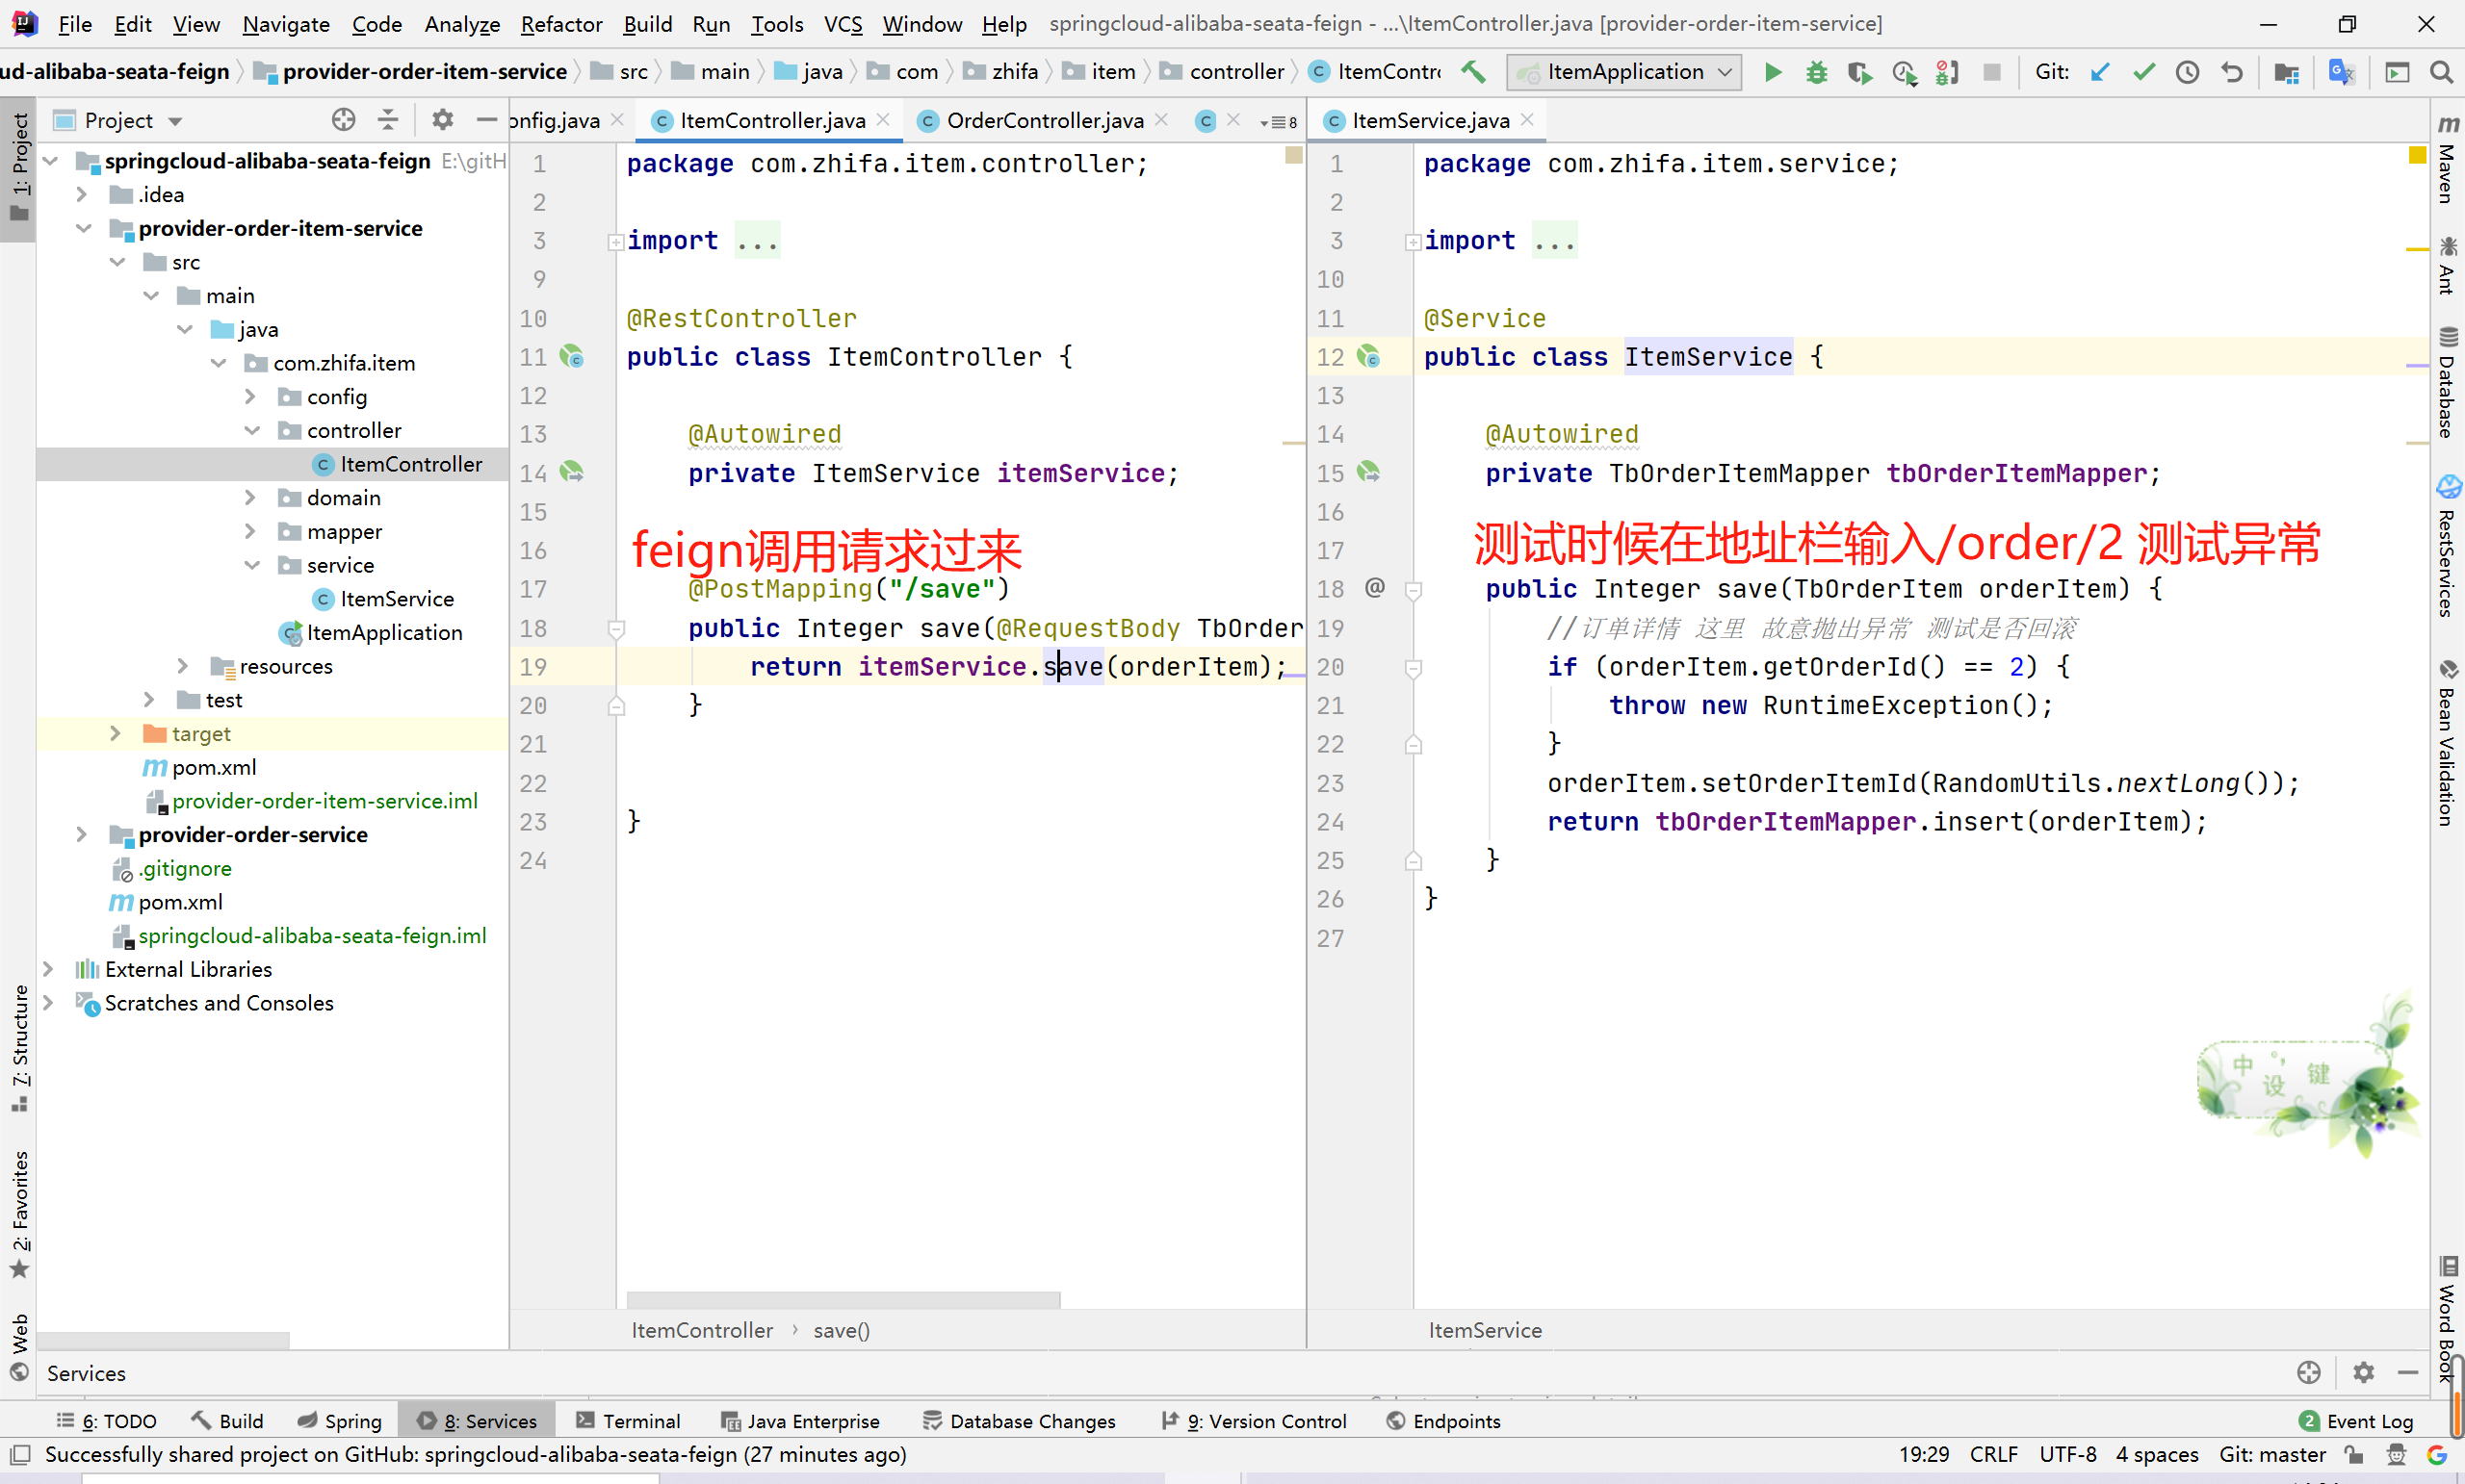The width and height of the screenshot is (2465, 1484).
Task: Open the Refactor menu
Action: pyautogui.click(x=560, y=24)
